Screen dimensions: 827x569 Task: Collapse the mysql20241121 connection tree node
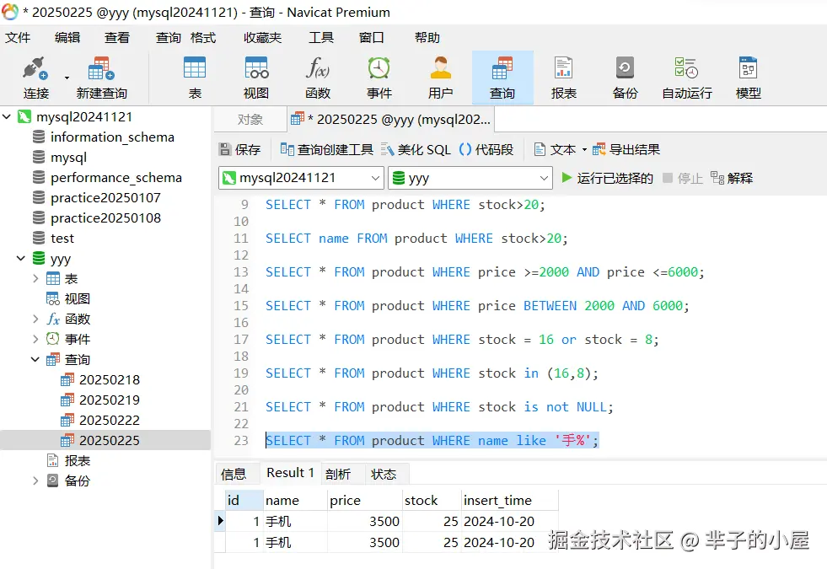[7, 116]
